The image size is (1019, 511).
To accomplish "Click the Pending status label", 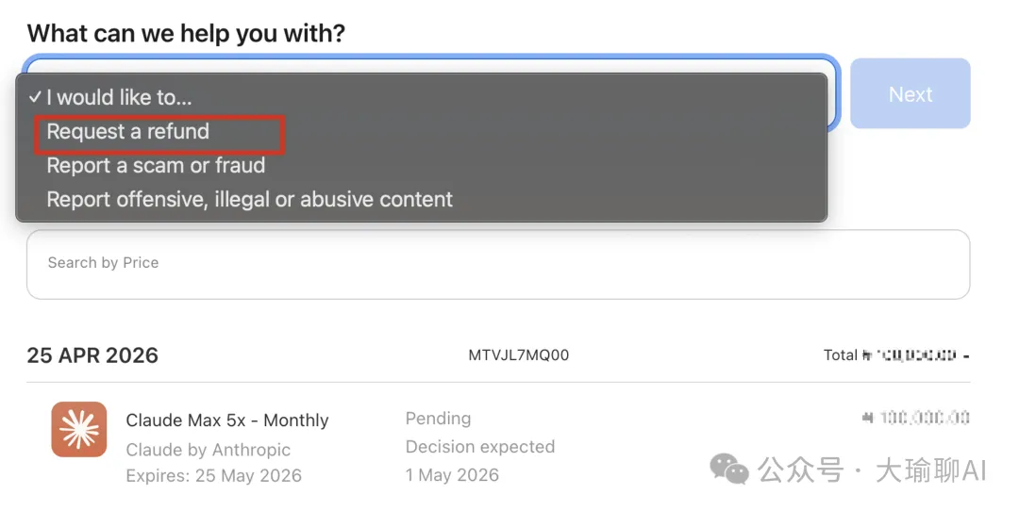I will (438, 419).
